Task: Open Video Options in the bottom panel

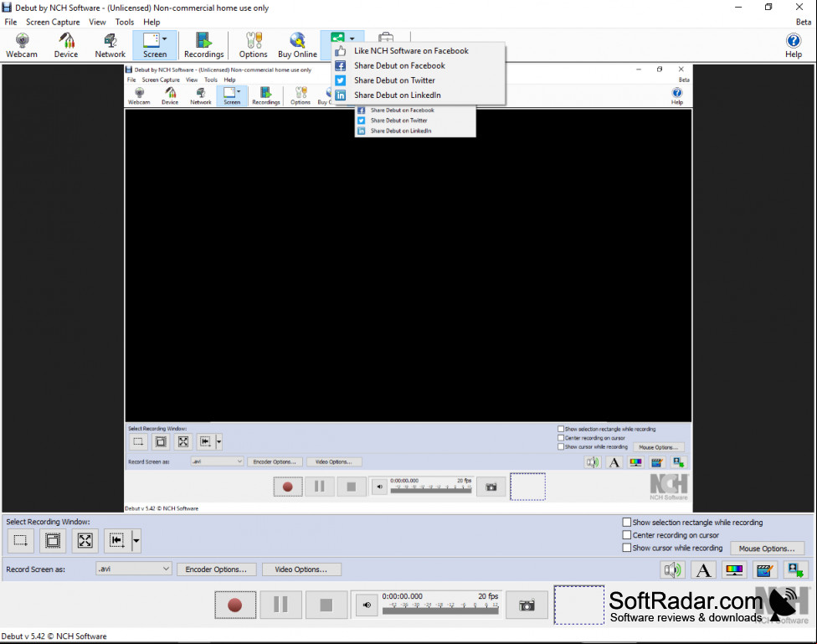Action: point(301,569)
